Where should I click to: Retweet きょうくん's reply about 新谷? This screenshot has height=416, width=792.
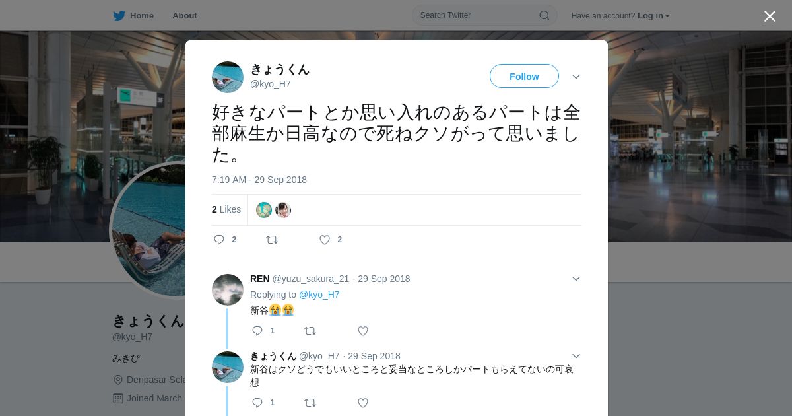coord(310,403)
